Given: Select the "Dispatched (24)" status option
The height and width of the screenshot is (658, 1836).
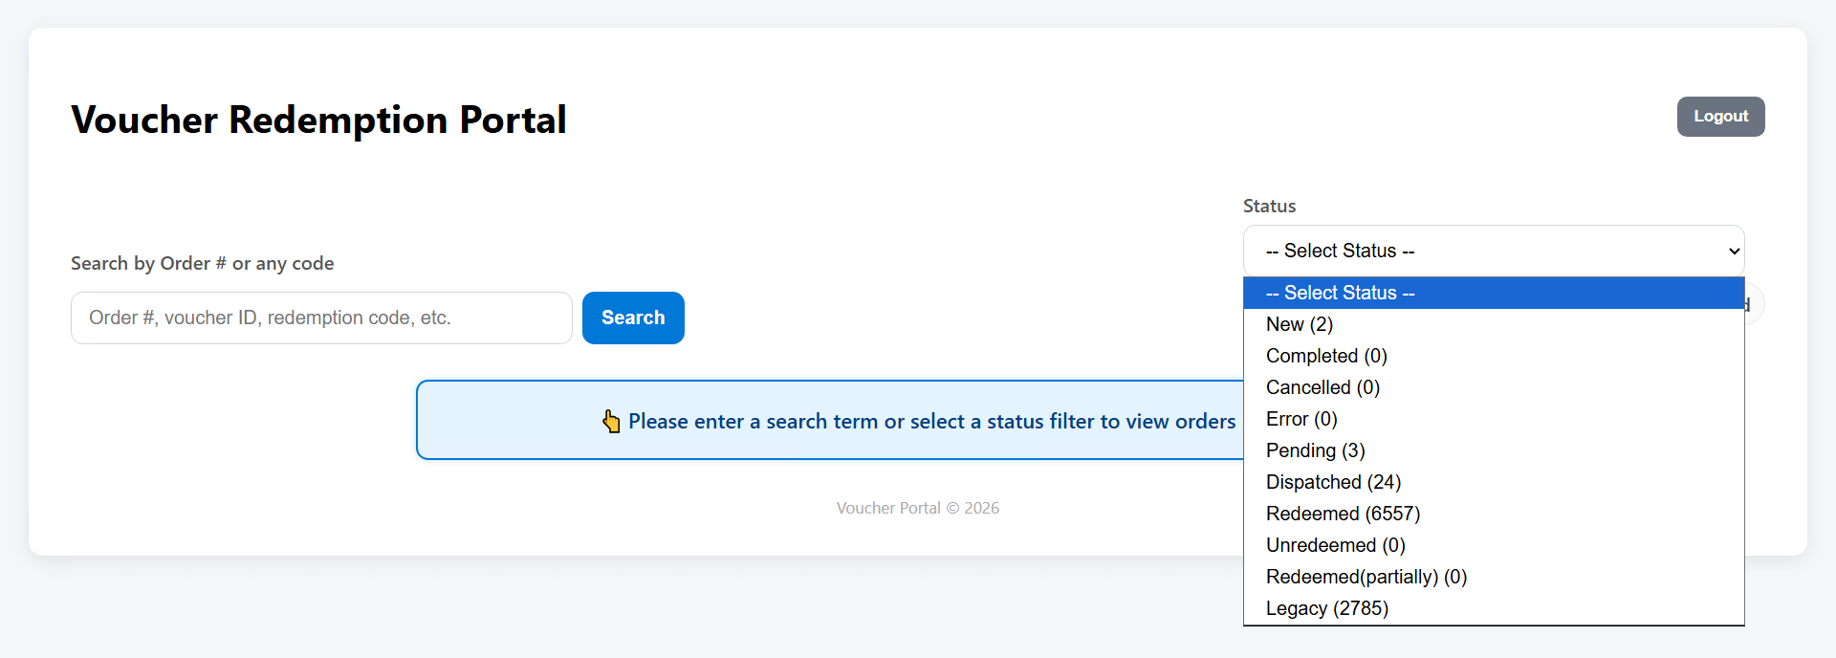Looking at the screenshot, I should tap(1333, 482).
